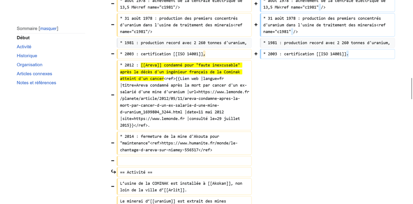Go to the Début section
Image resolution: width=413 pixels, height=204 pixels.
click(23, 38)
